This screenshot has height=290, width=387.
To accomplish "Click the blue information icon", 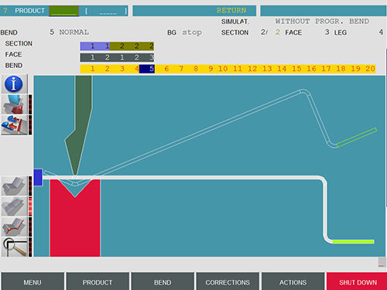I will [x=15, y=84].
